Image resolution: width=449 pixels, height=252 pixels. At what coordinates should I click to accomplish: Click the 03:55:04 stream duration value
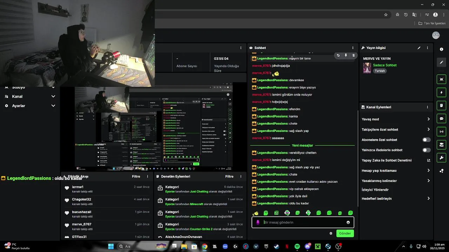pos(221,58)
